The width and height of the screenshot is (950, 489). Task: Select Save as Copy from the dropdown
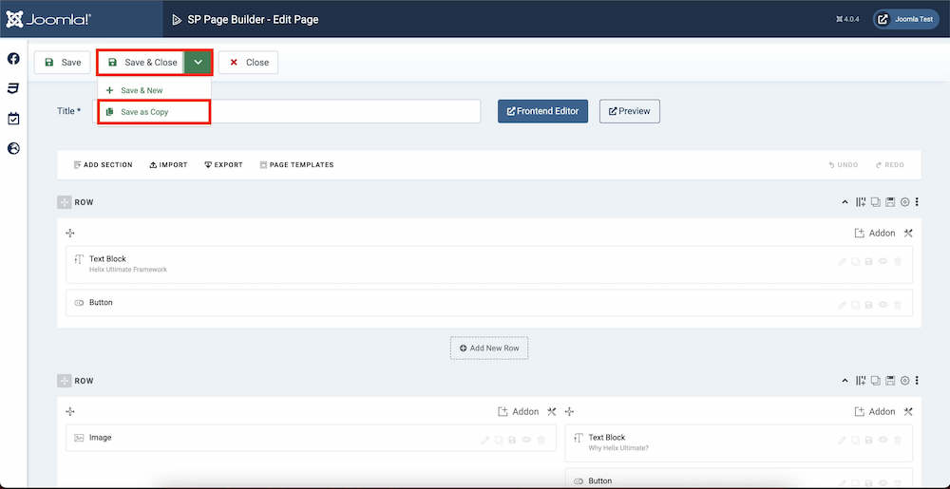click(x=144, y=112)
